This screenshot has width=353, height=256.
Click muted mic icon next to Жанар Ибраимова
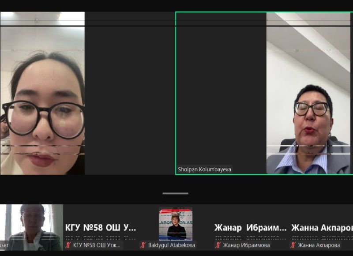[x=218, y=245]
